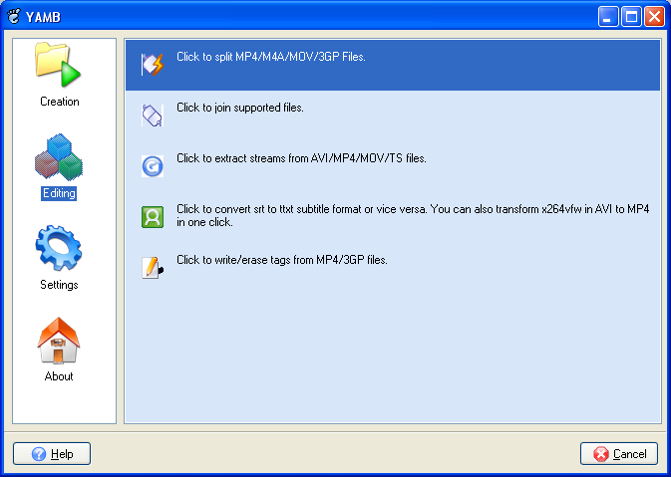
Task: Select 'Click to write/erase tags' text
Action: [281, 260]
